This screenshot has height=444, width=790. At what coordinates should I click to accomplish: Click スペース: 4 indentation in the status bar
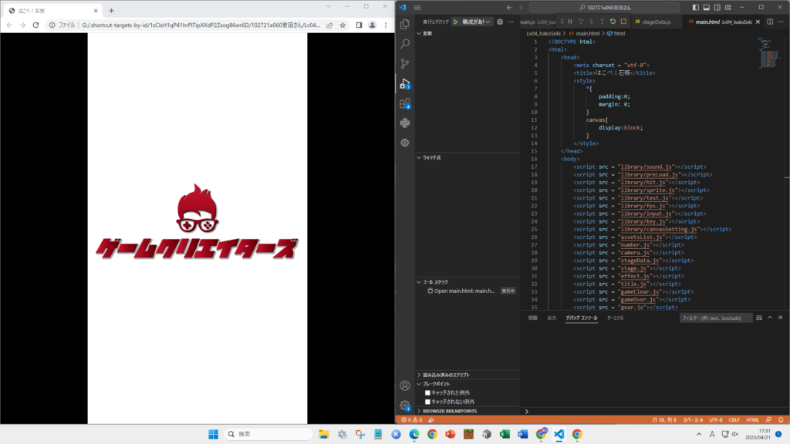click(x=693, y=420)
